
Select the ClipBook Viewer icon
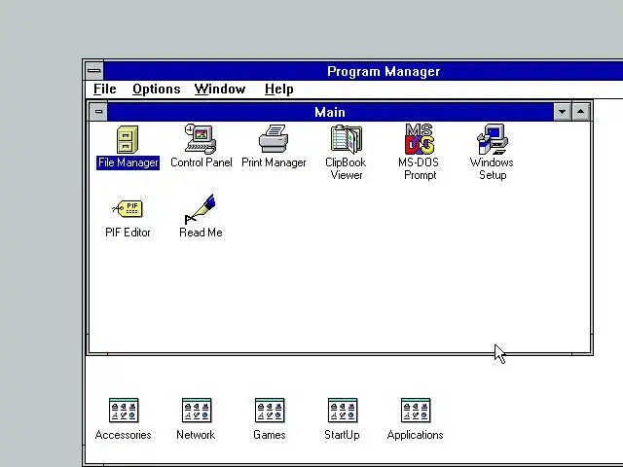click(x=347, y=139)
